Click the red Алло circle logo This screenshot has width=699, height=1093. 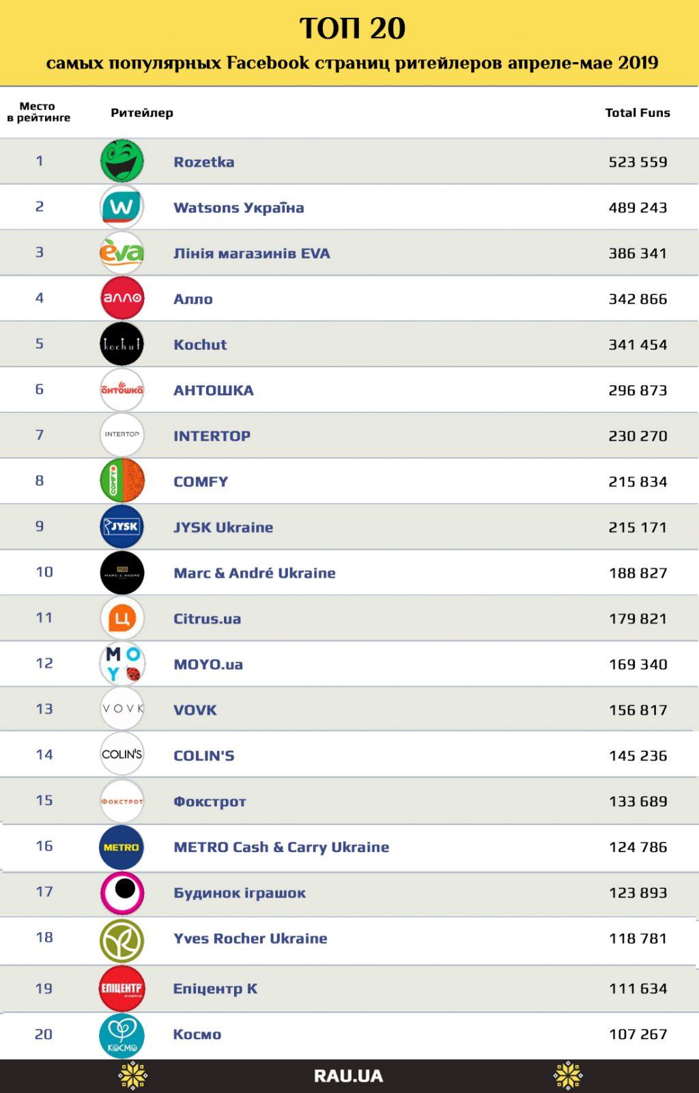[122, 298]
